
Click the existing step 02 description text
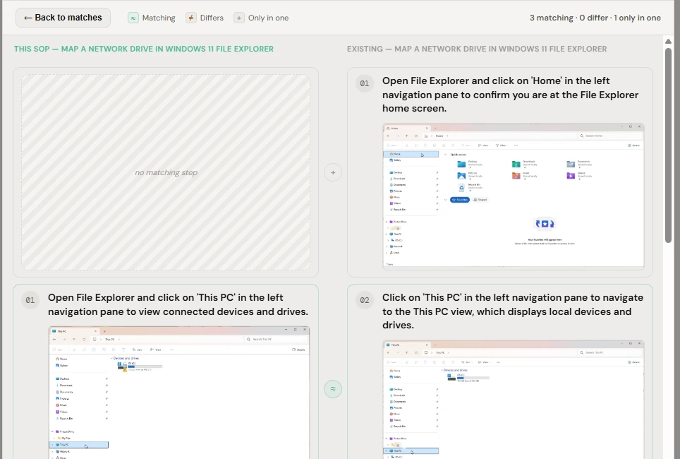(513, 311)
